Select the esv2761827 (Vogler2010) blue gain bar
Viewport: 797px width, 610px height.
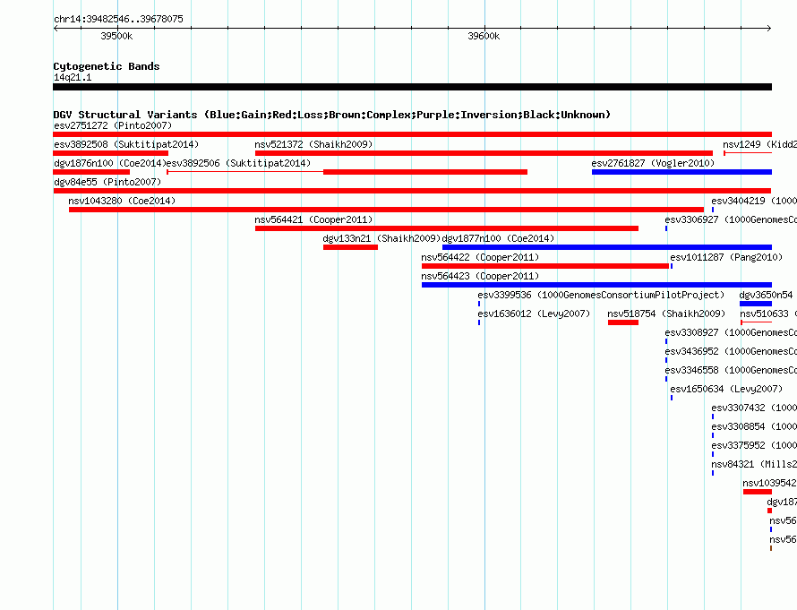[681, 172]
